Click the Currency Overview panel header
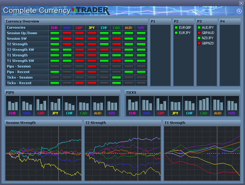This screenshot has width=245, height=185. 76,21
